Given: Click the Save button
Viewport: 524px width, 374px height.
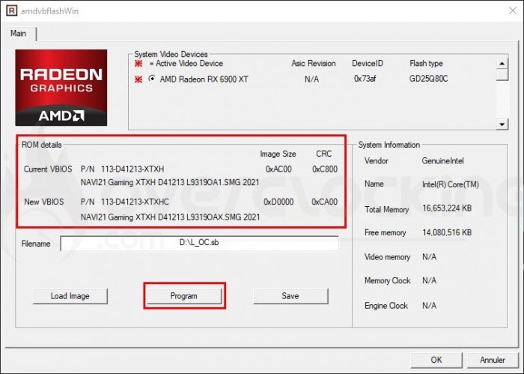Looking at the screenshot, I should [290, 296].
